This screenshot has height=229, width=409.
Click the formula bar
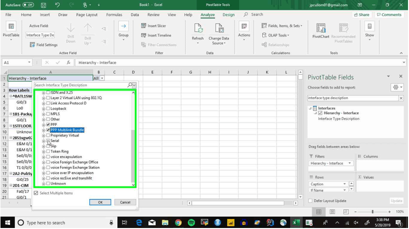(239, 62)
